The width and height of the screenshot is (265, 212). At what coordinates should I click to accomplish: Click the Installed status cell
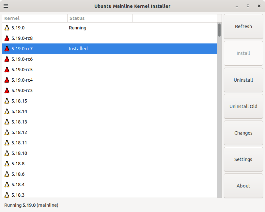pyautogui.click(x=78, y=49)
